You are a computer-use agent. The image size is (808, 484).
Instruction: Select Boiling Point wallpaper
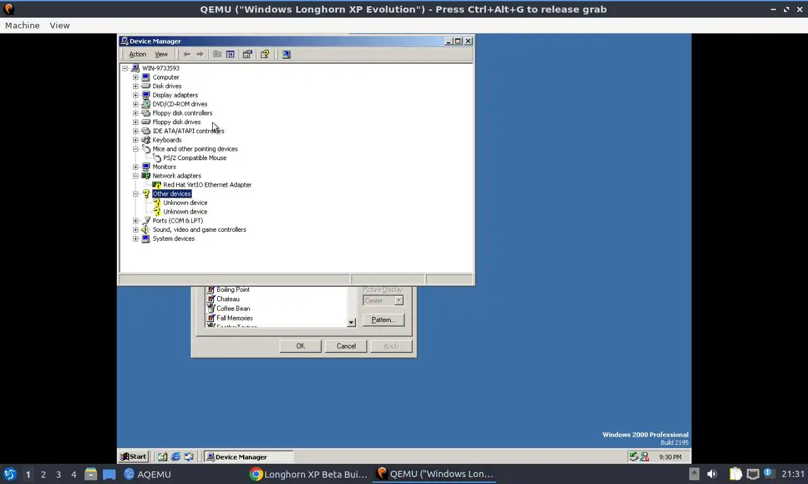click(x=233, y=290)
